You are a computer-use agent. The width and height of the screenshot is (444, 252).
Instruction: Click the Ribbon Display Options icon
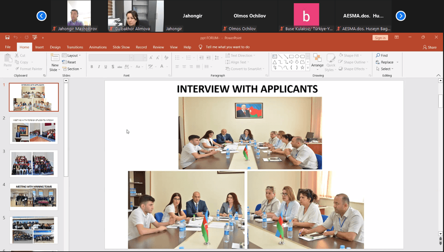[396, 37]
